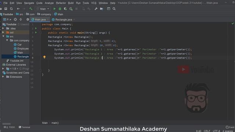Viewport: 235px width, 132px height.
Task: Click run gutter arrow beside class Main
Action: click(36, 28)
